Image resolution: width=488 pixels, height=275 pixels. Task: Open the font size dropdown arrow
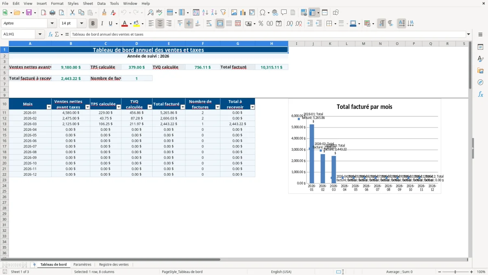click(x=81, y=24)
